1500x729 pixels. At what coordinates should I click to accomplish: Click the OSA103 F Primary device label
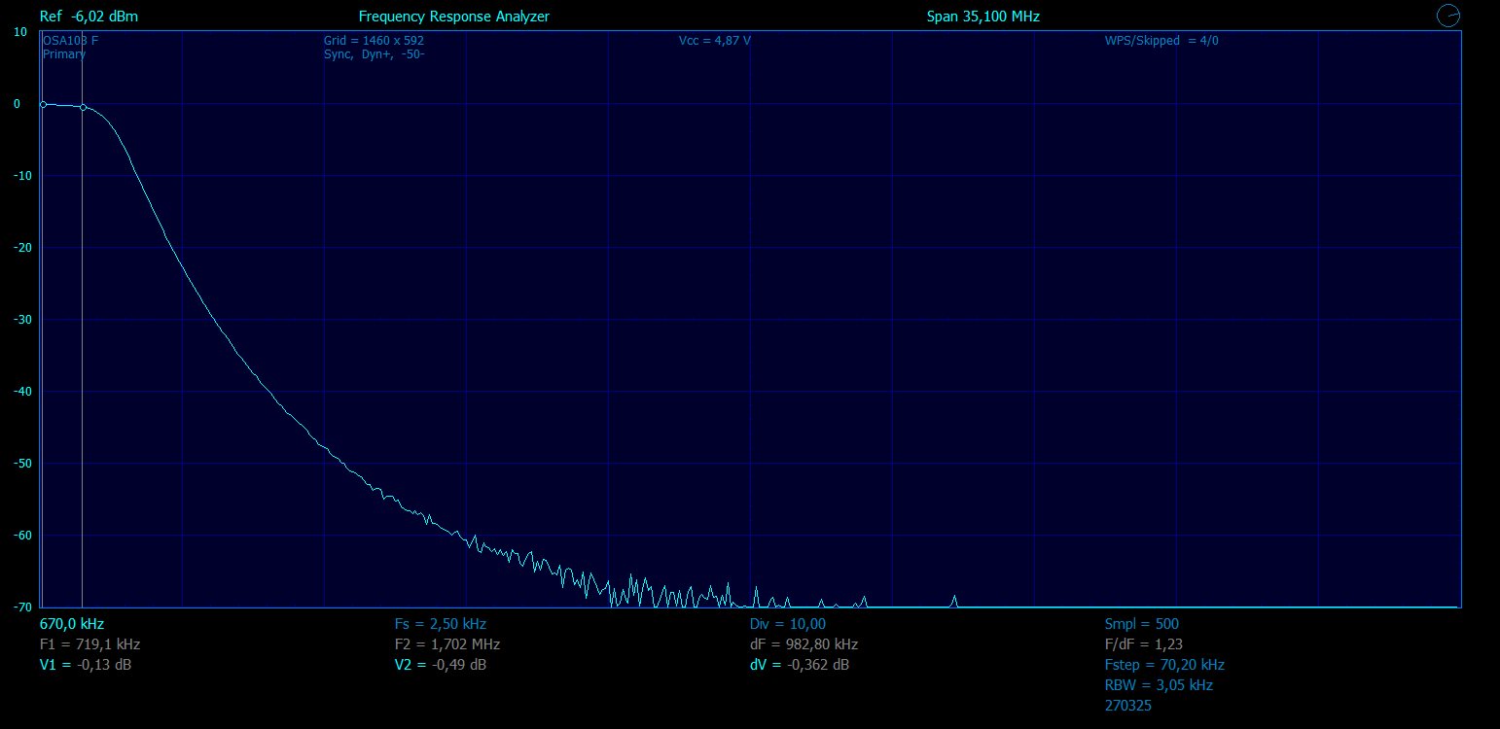point(70,47)
